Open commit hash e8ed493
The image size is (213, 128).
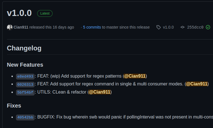(25, 76)
